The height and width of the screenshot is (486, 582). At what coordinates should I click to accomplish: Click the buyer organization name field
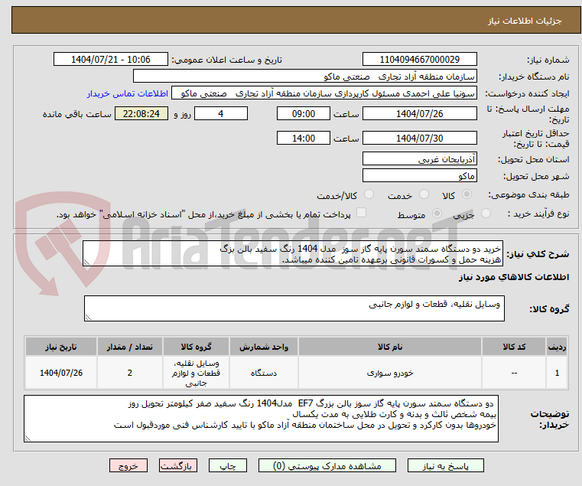304,77
